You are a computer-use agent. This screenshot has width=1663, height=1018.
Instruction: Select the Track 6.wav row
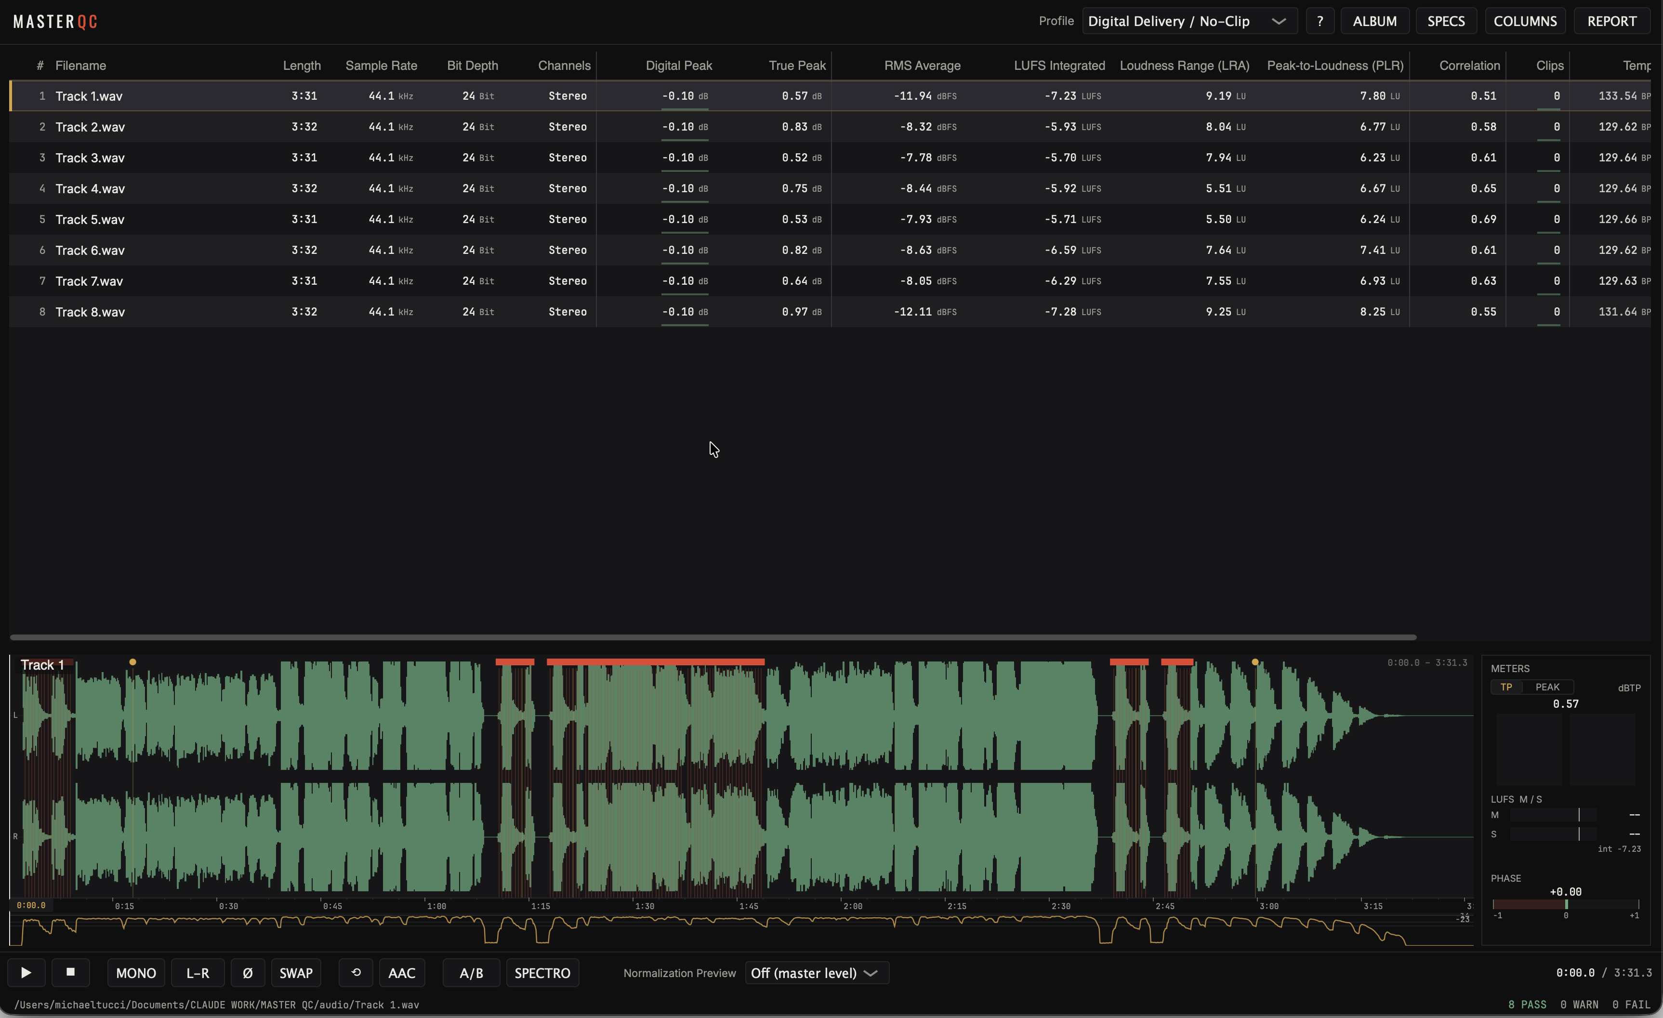tap(830, 250)
